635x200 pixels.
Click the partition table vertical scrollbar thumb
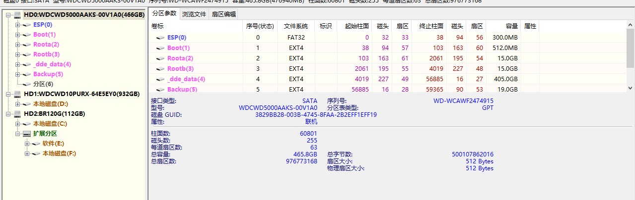630,49
